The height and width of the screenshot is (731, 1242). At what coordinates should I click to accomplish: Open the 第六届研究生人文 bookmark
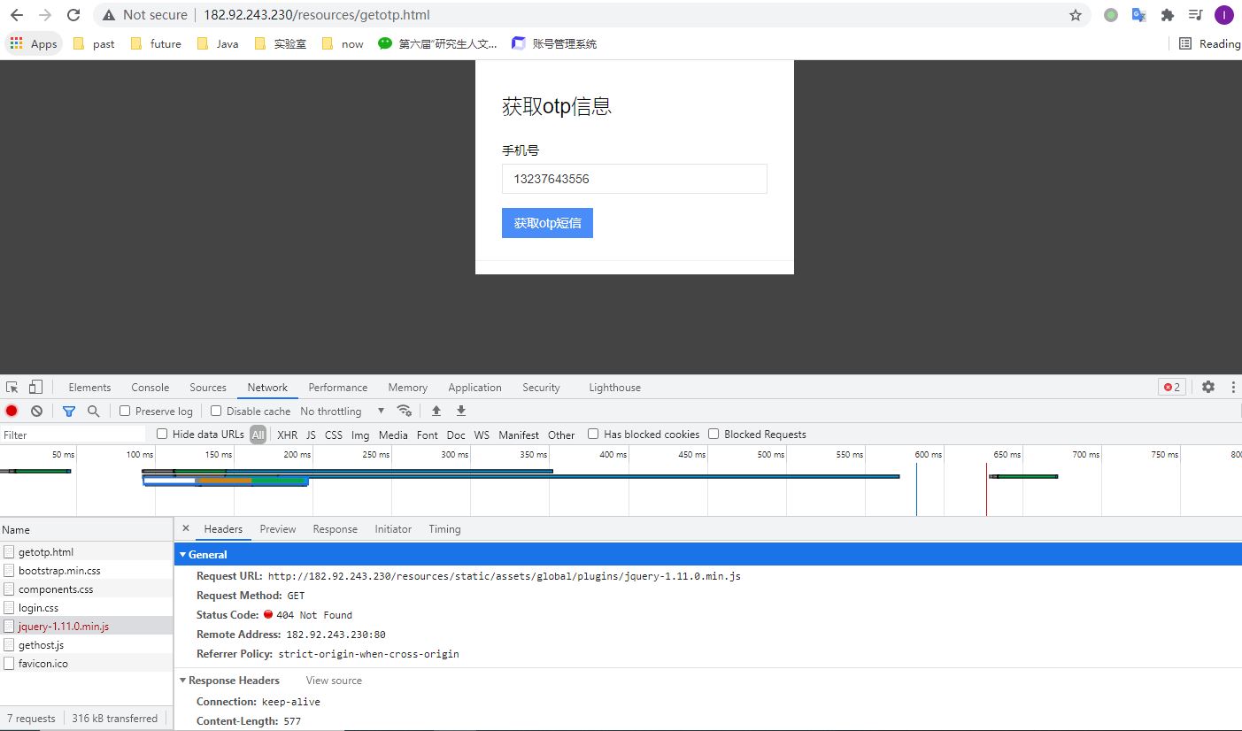point(437,43)
